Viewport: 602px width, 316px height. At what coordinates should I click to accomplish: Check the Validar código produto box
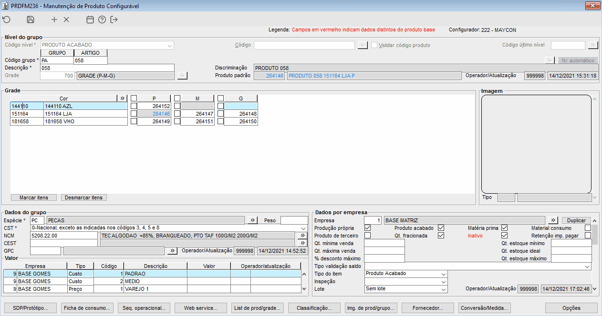point(374,45)
